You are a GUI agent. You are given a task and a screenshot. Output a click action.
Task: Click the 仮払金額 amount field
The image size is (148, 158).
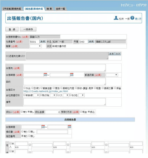point(53,112)
